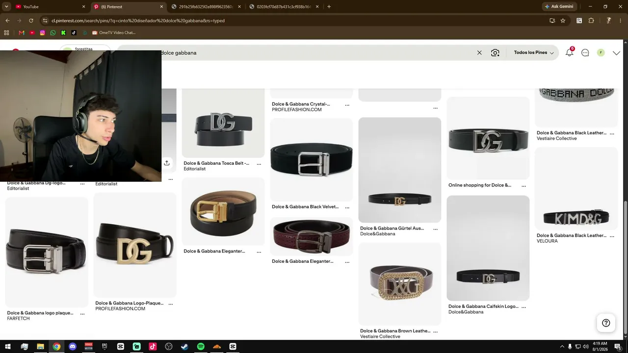Viewport: 628px width, 353px height.
Task: Open the Gmail bookmark
Action: tap(22, 33)
